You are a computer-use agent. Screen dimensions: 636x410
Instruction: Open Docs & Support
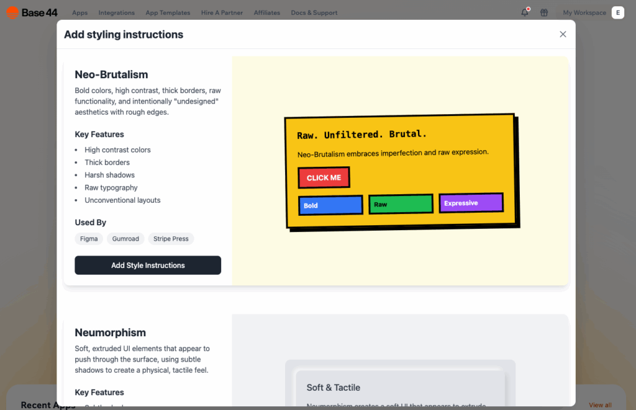(314, 12)
